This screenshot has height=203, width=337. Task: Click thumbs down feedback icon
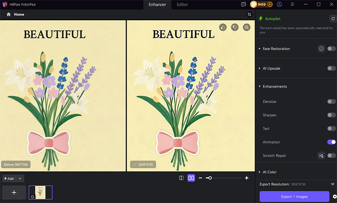(235, 27)
